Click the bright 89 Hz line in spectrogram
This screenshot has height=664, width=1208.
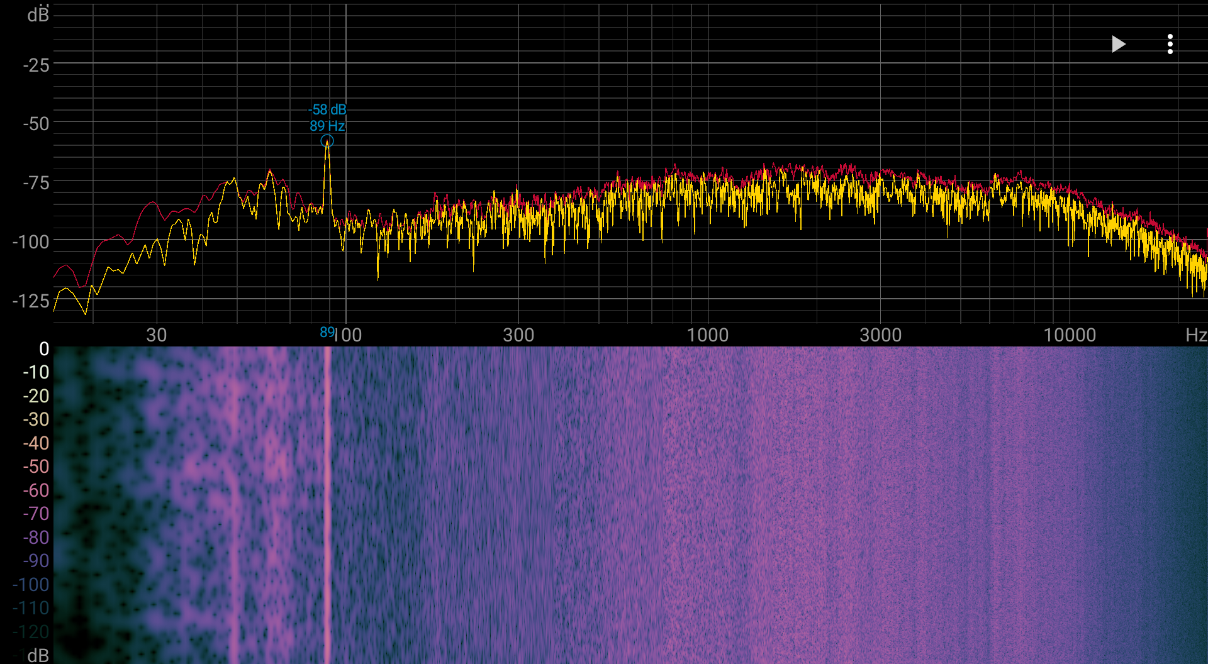(327, 505)
